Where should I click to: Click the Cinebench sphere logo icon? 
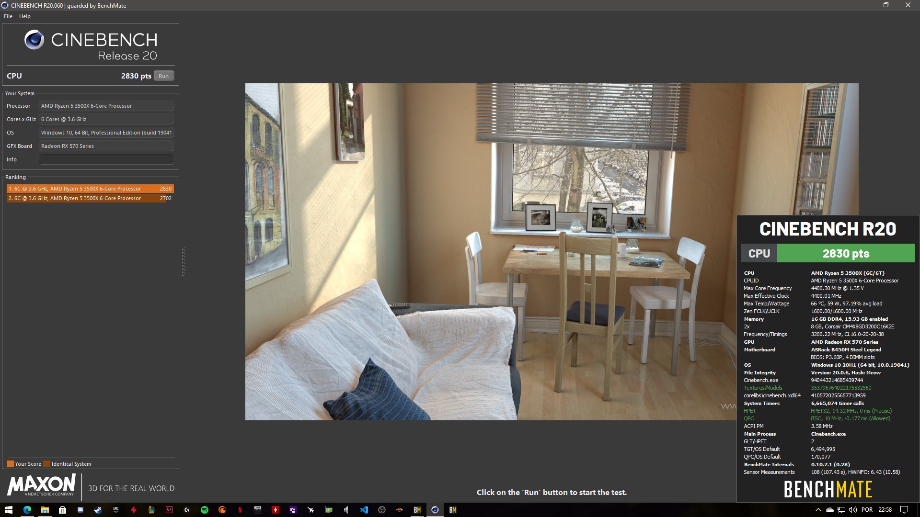[34, 40]
